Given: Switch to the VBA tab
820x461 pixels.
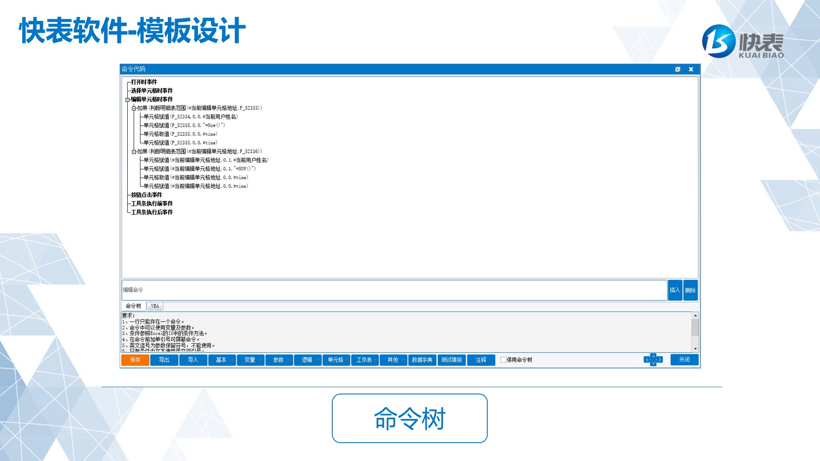Looking at the screenshot, I should (x=155, y=306).
